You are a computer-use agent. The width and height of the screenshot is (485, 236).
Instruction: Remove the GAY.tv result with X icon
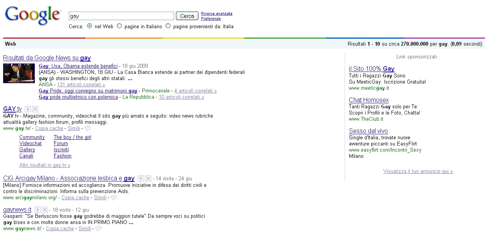pyautogui.click(x=35, y=109)
